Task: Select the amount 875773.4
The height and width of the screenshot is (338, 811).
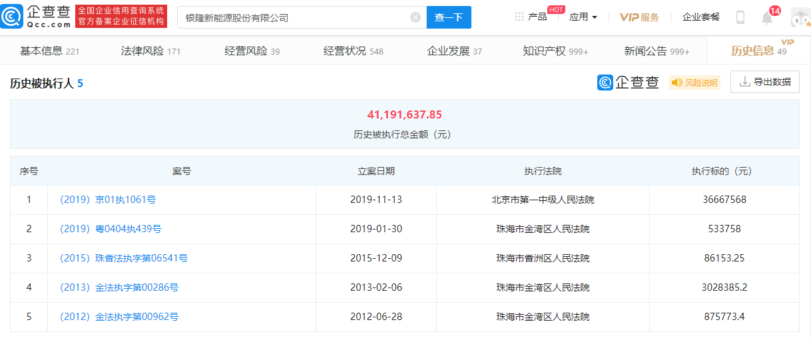Action: pos(724,317)
